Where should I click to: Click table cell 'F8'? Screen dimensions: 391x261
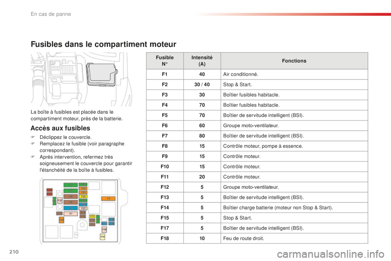click(165, 146)
